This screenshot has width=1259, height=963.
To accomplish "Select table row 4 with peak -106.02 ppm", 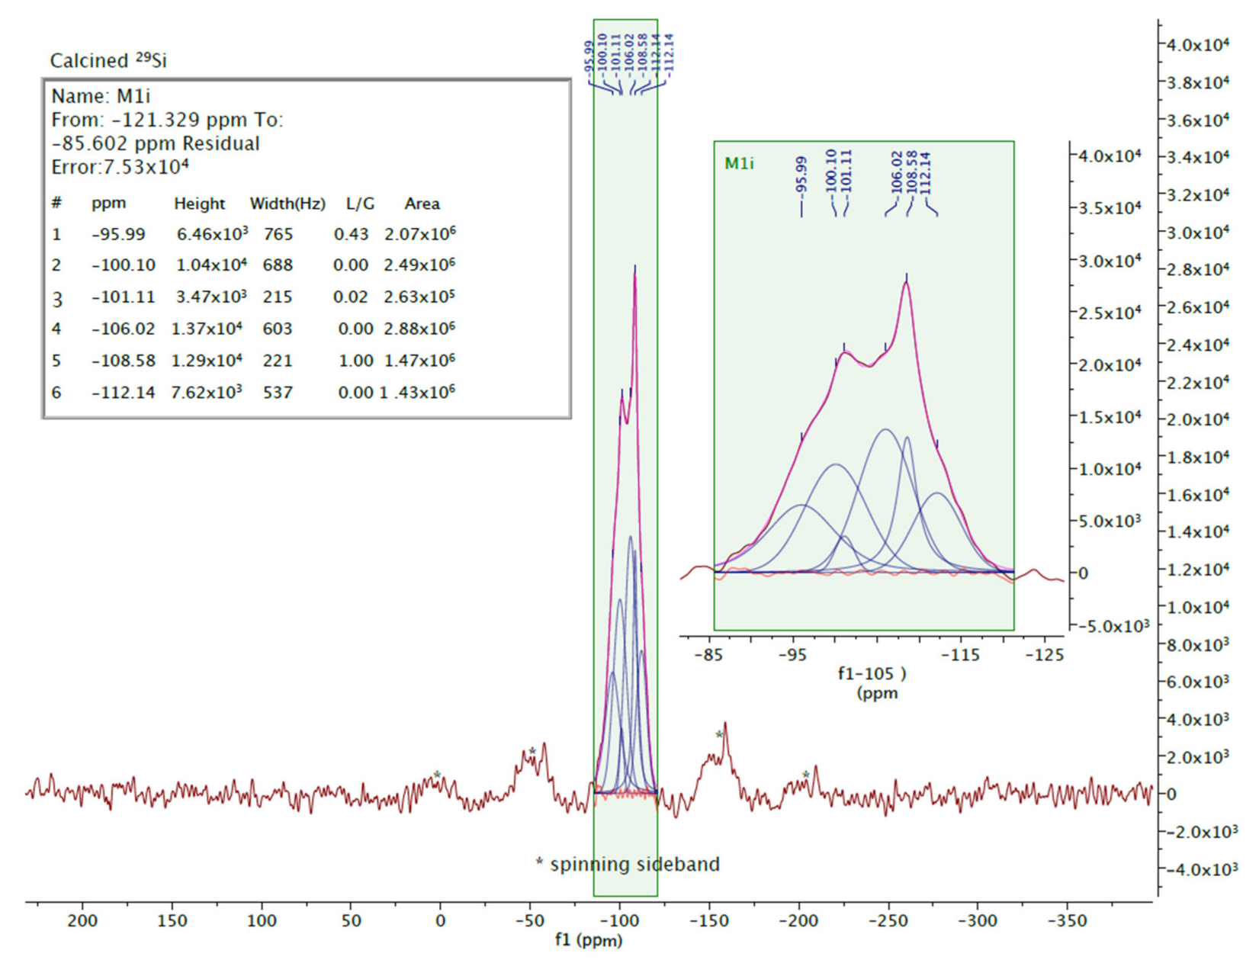I will tap(252, 329).
